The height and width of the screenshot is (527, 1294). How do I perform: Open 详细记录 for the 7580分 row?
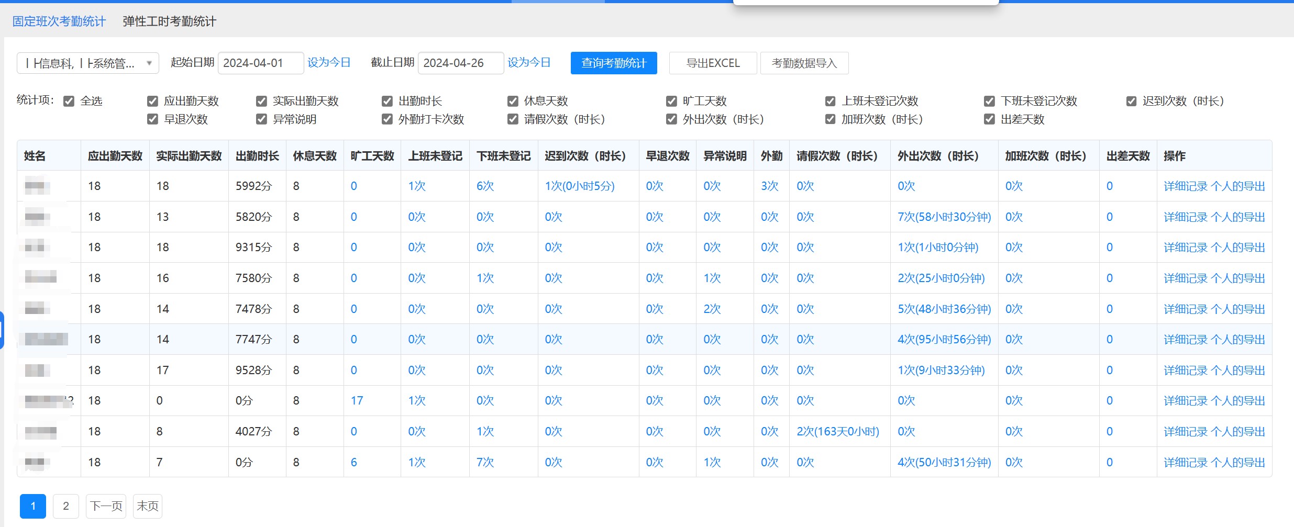pyautogui.click(x=1186, y=278)
